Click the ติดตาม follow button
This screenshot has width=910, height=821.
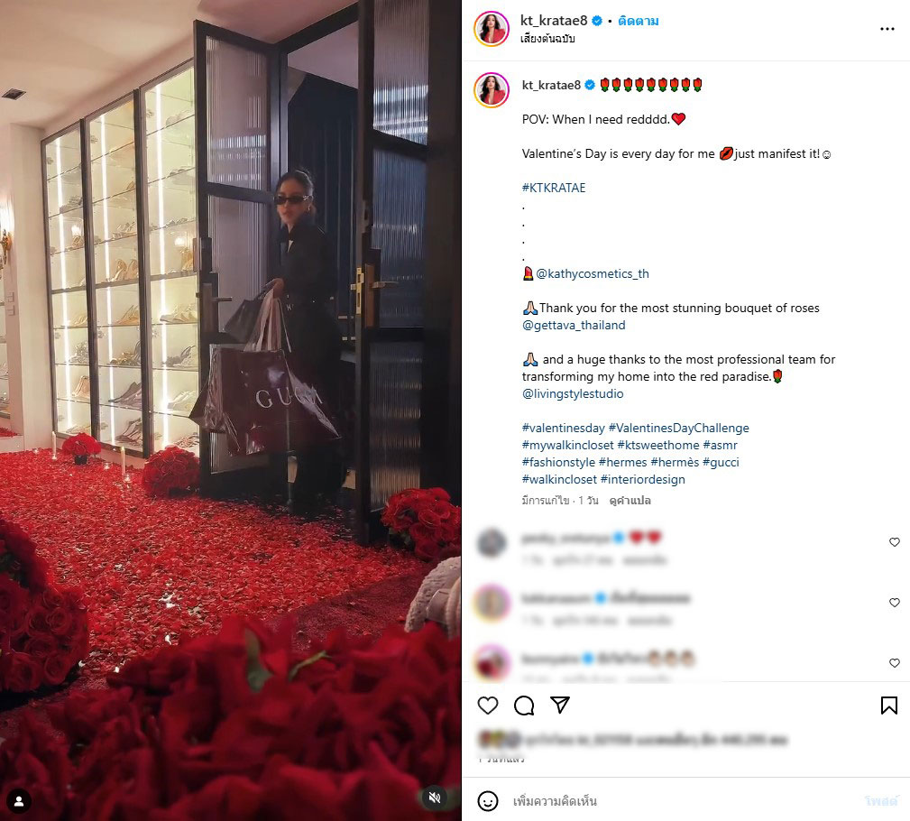[x=638, y=21]
